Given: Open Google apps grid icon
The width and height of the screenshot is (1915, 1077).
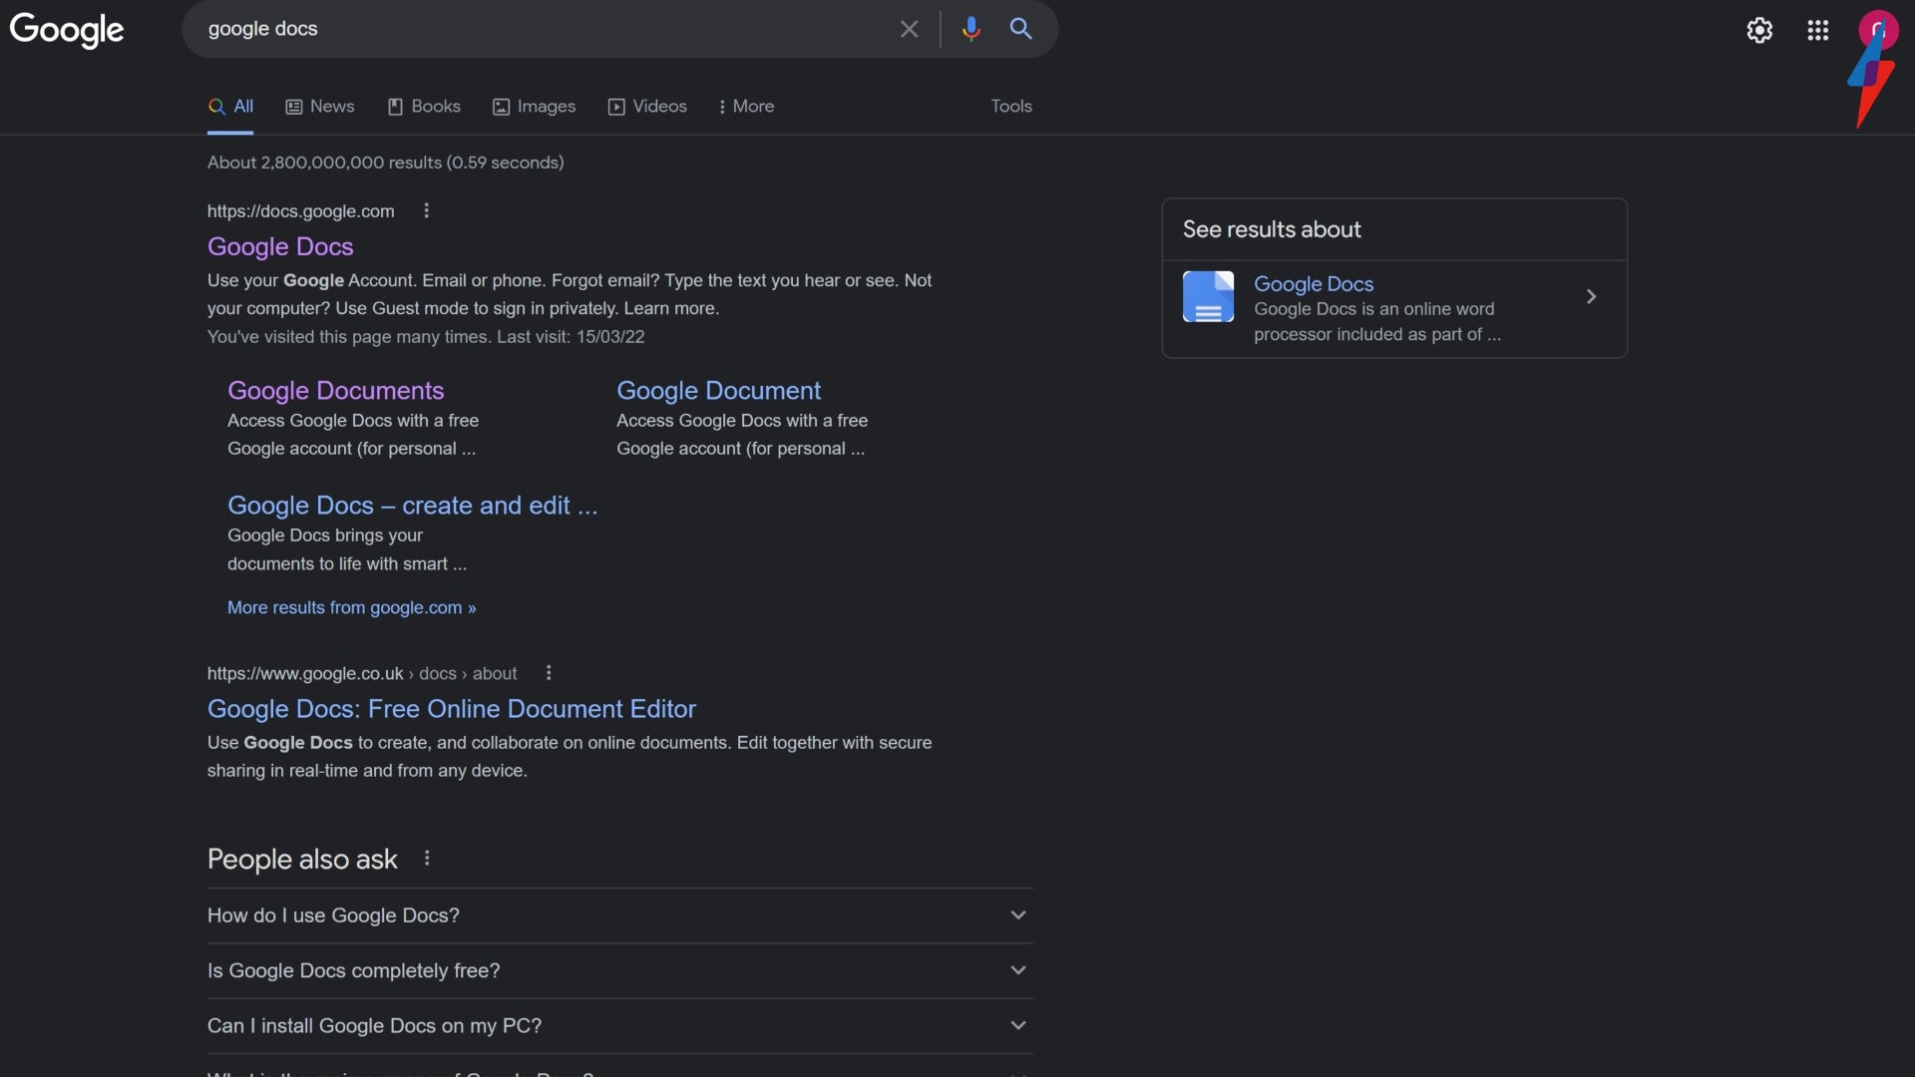Looking at the screenshot, I should pyautogui.click(x=1817, y=30).
